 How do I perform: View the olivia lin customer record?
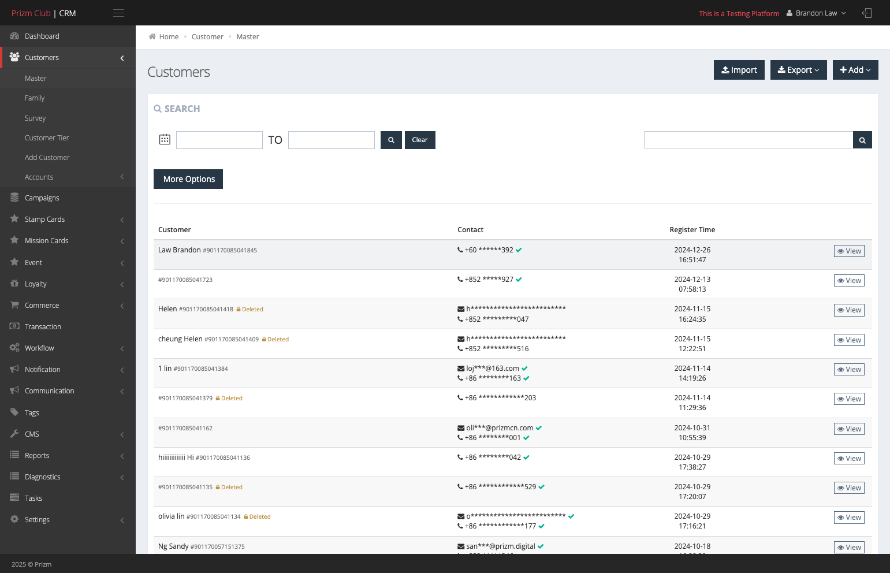tap(849, 517)
